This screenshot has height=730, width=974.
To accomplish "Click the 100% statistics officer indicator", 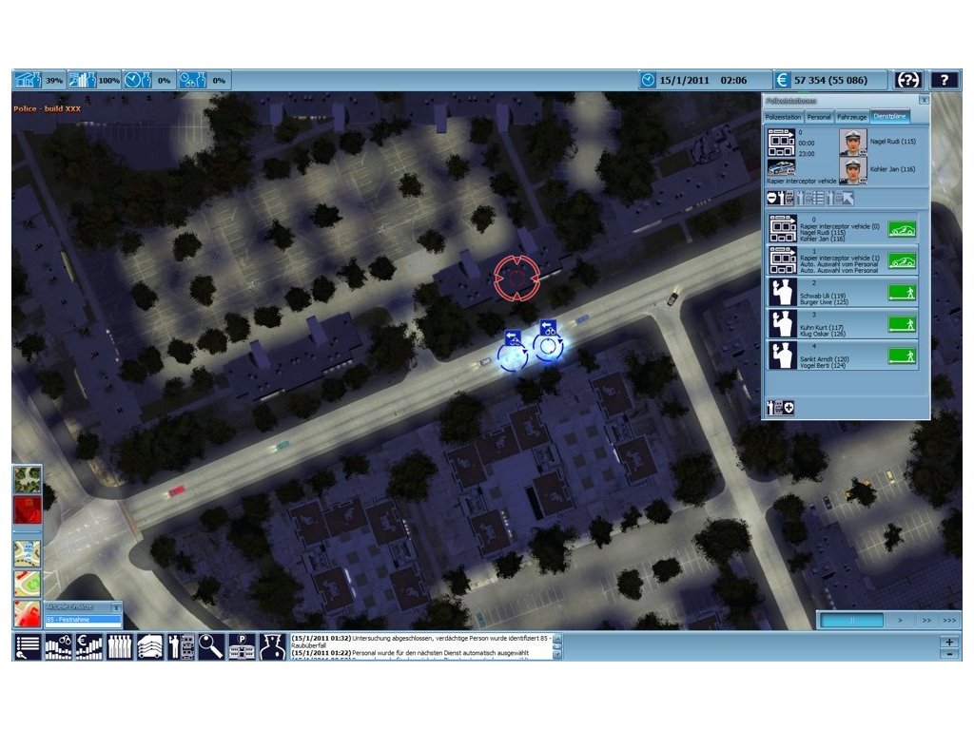I will [94, 80].
